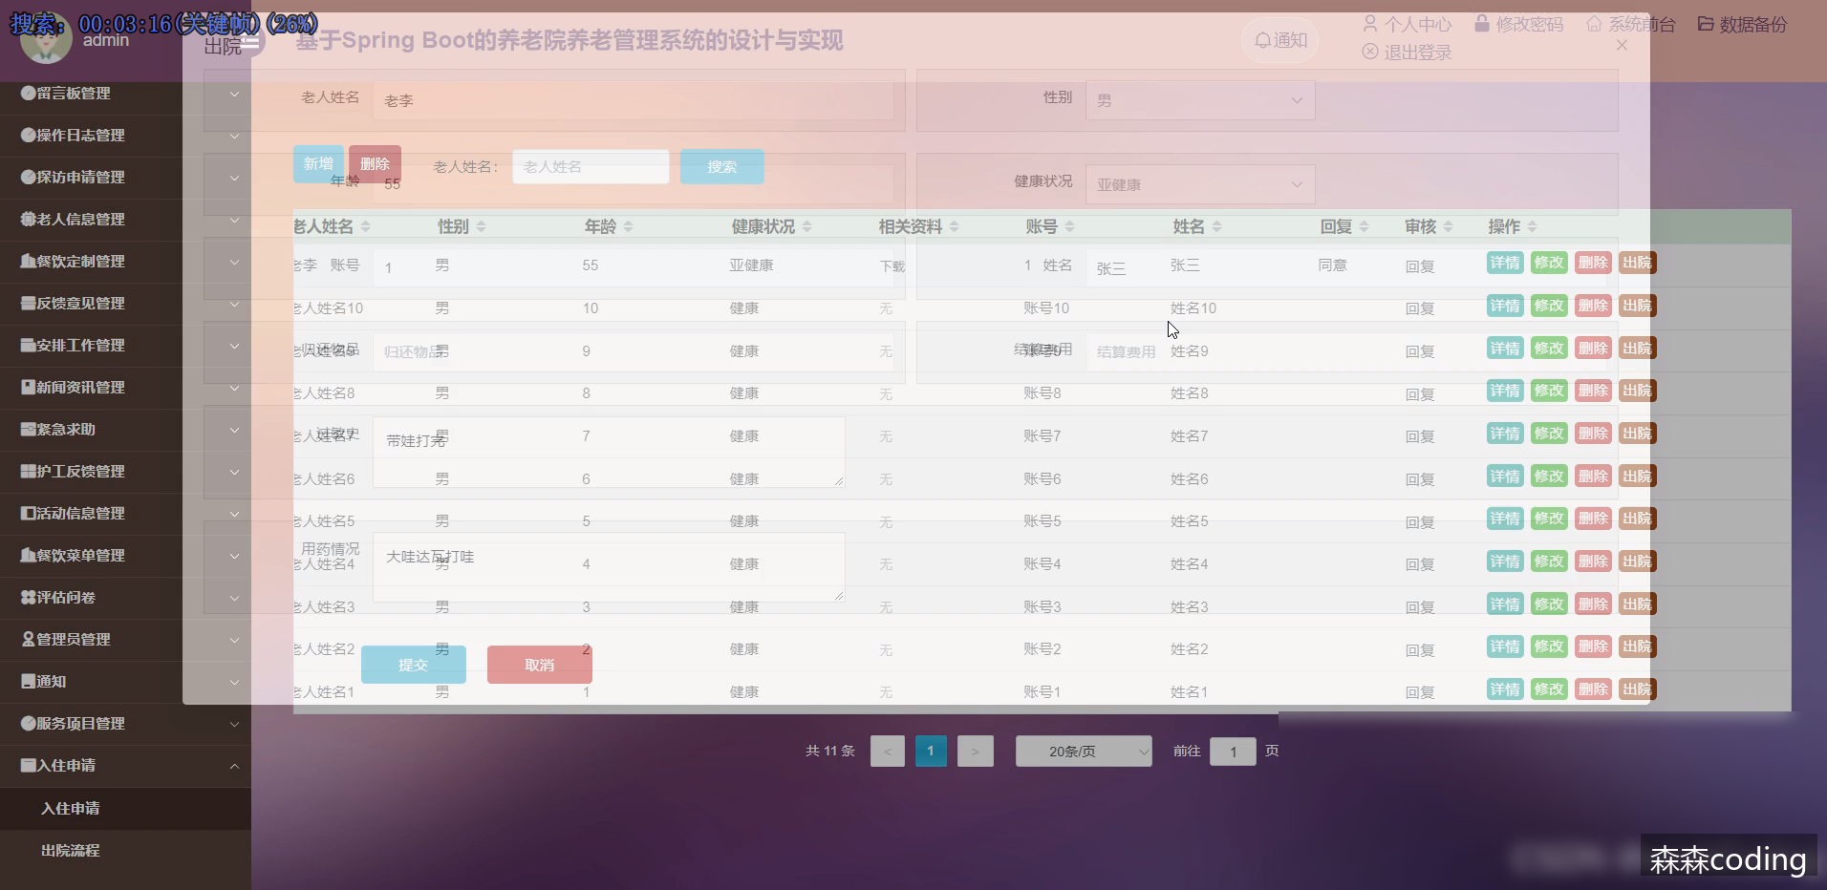Click 出院 in the 姓名8 row
This screenshot has height=890, width=1827.
(x=1637, y=391)
